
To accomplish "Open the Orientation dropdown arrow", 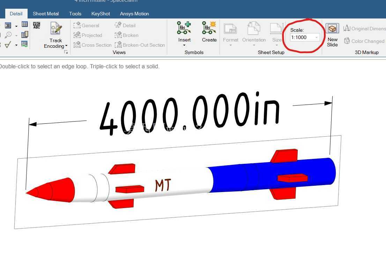I will (254, 45).
